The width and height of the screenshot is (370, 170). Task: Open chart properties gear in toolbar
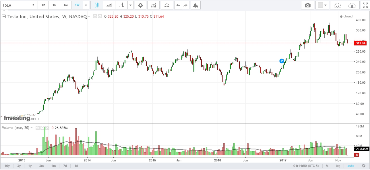click(x=140, y=5)
